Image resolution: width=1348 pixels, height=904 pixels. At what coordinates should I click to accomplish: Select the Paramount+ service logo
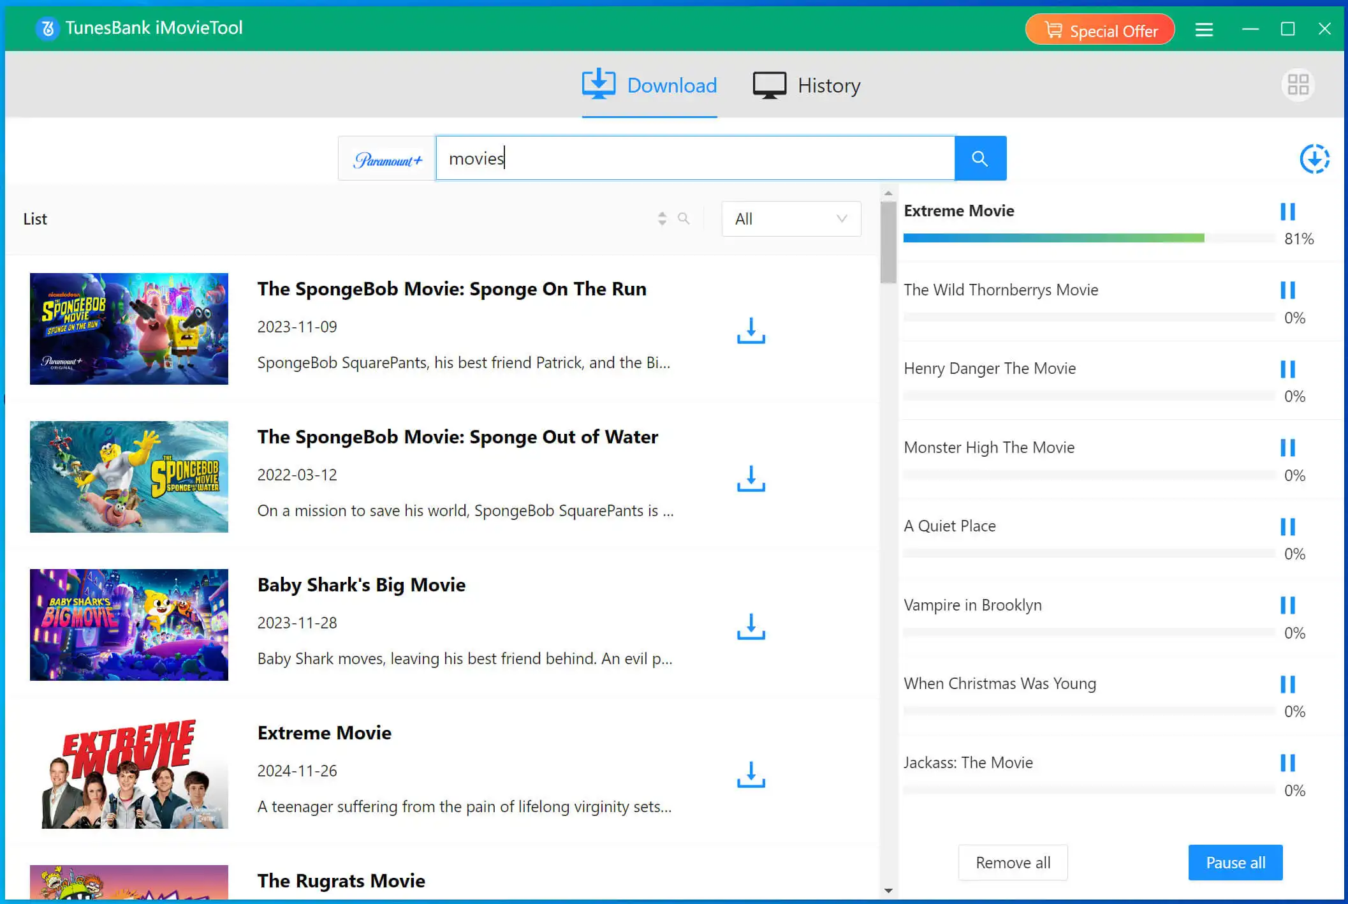[388, 159]
